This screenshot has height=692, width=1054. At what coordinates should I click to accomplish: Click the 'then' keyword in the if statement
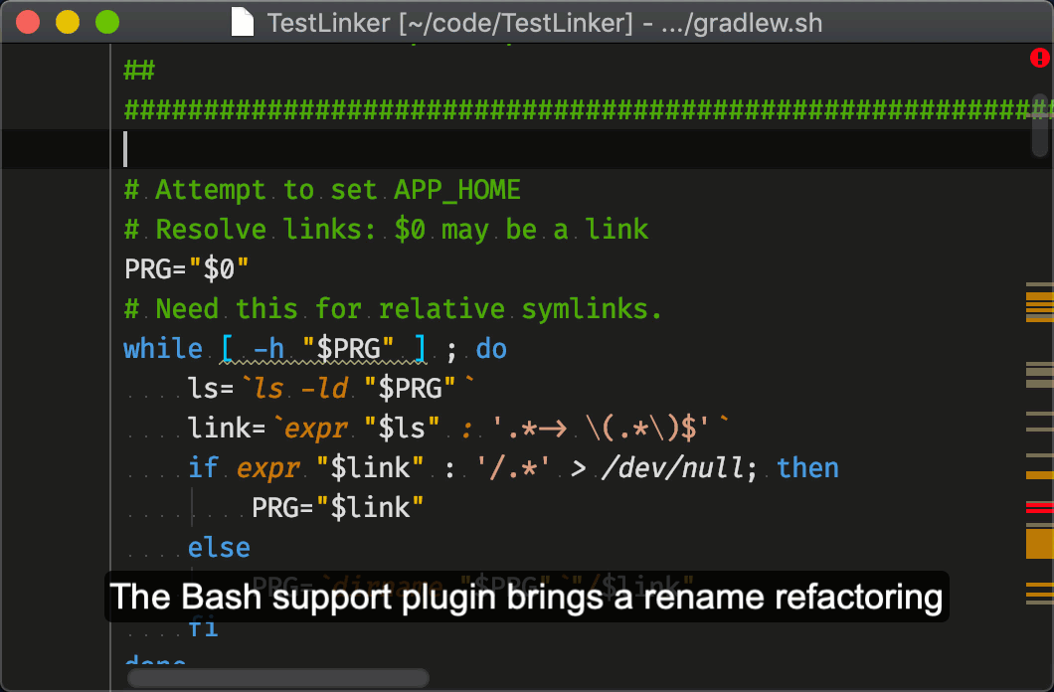(x=808, y=467)
